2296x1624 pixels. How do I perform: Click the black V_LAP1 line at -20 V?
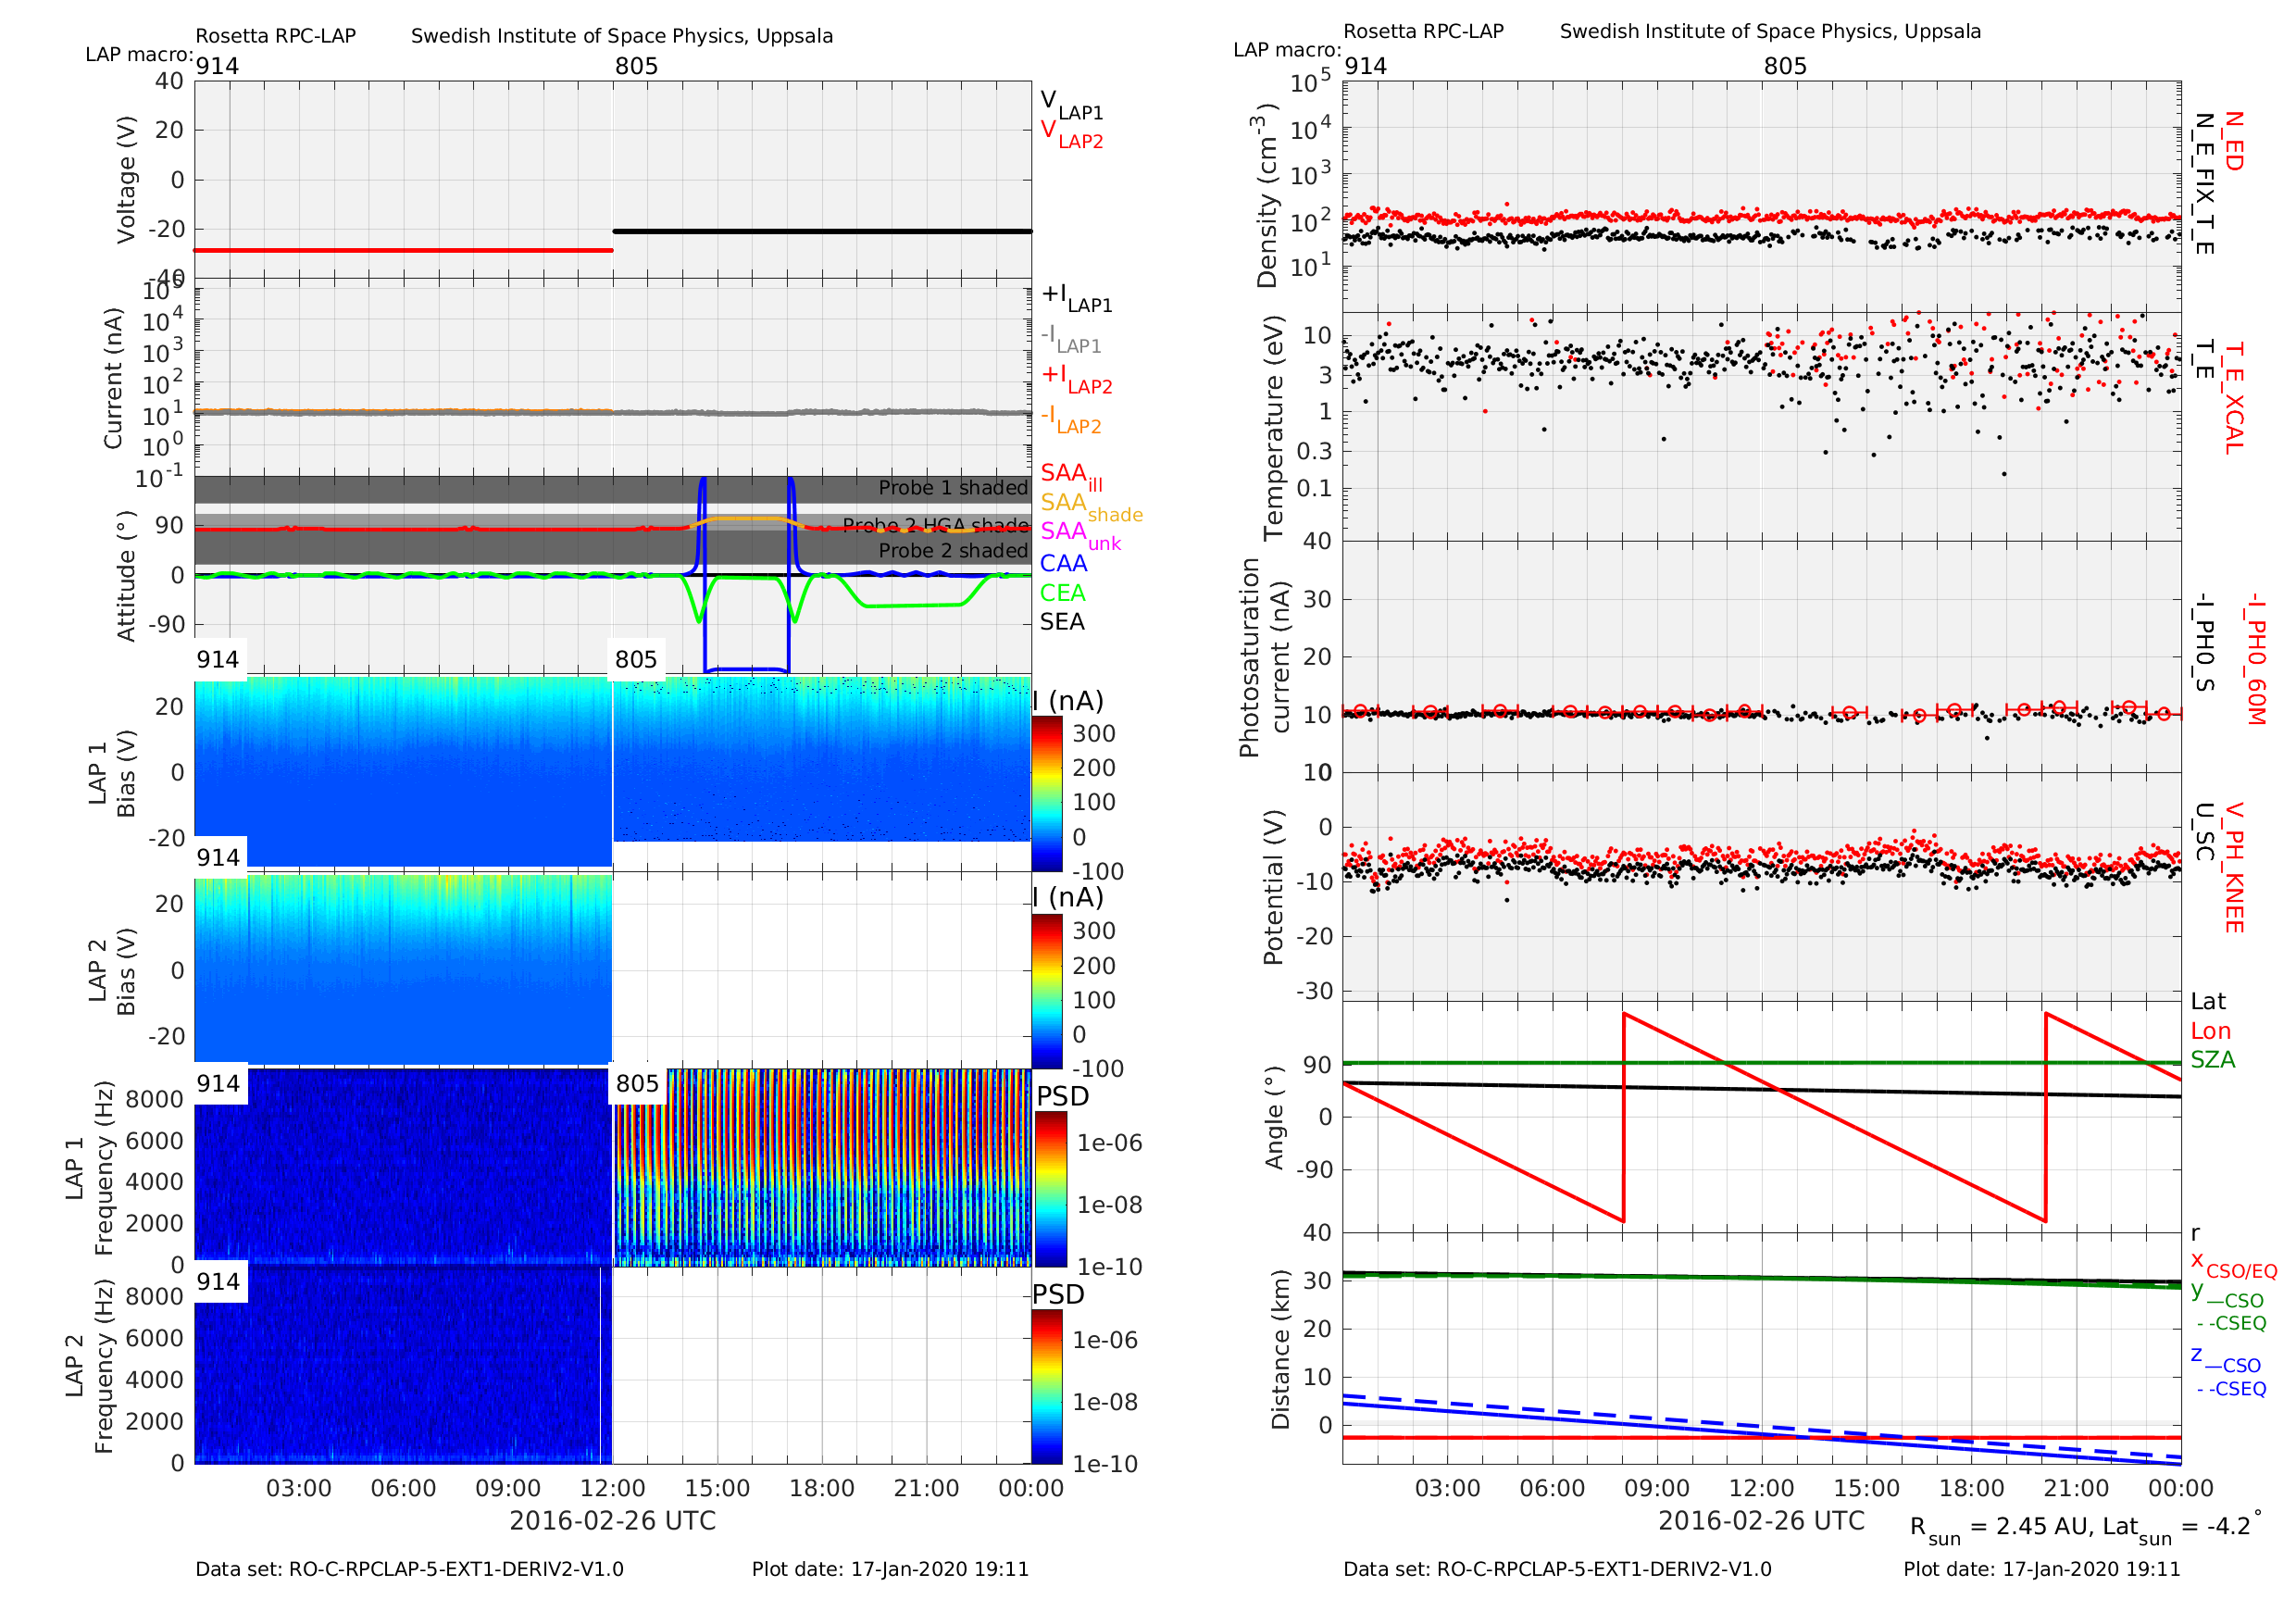pos(822,231)
